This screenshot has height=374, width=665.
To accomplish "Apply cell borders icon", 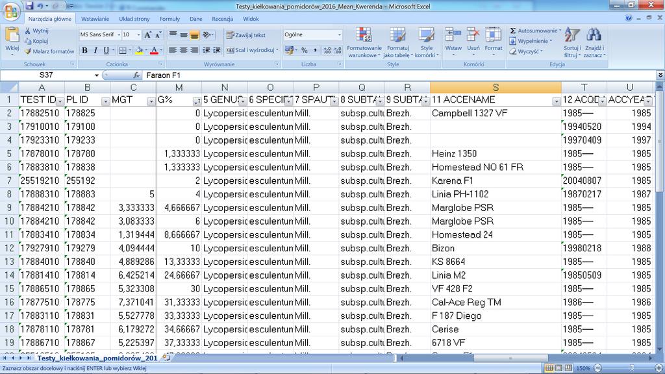I will point(123,51).
